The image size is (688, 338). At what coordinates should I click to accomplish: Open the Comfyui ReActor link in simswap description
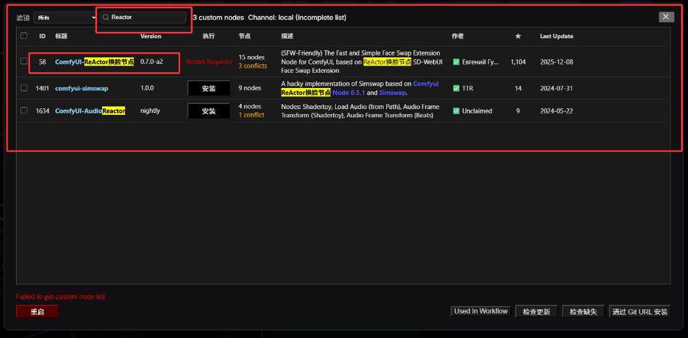click(x=360, y=88)
